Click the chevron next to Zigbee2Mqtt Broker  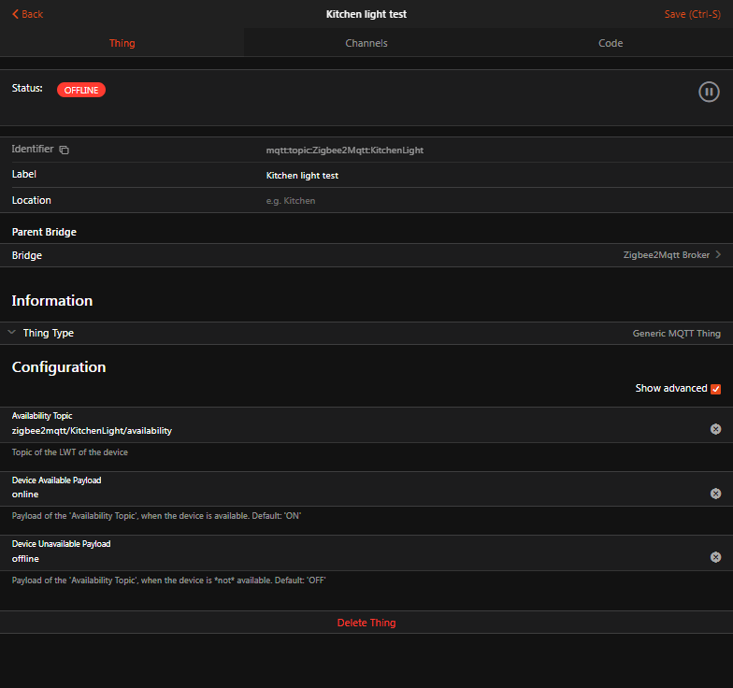(x=718, y=255)
